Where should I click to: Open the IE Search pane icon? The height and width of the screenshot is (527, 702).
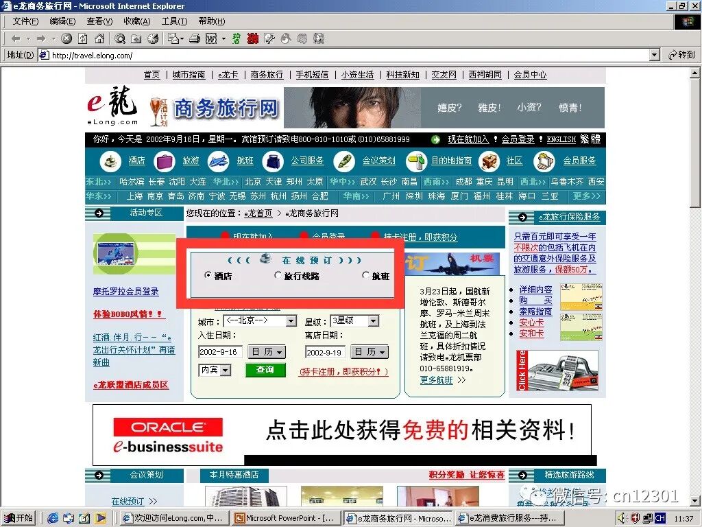[119, 39]
